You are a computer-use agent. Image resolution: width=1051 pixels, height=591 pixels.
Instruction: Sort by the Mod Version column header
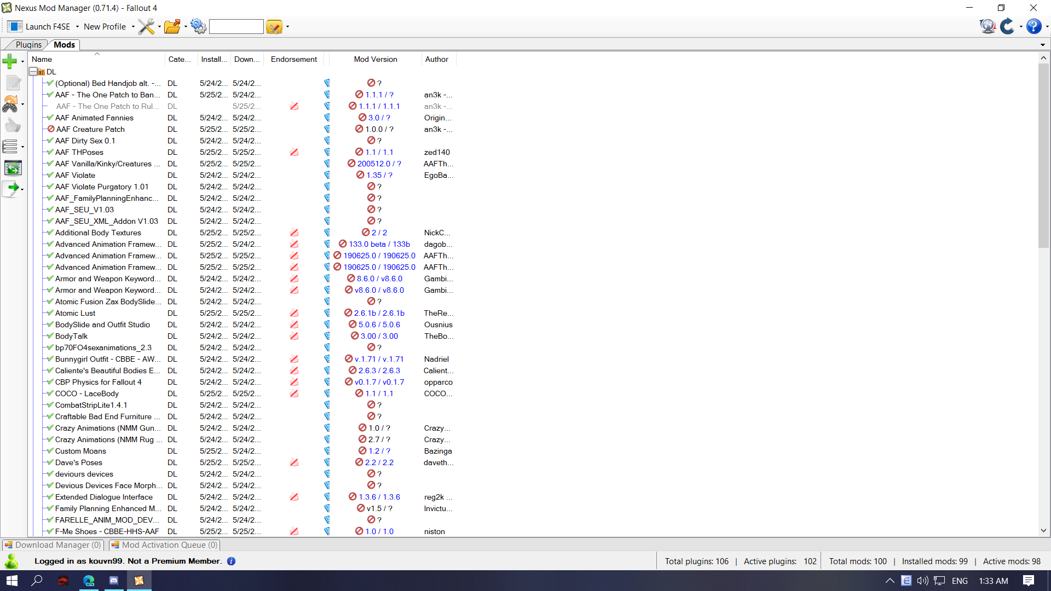(x=376, y=59)
